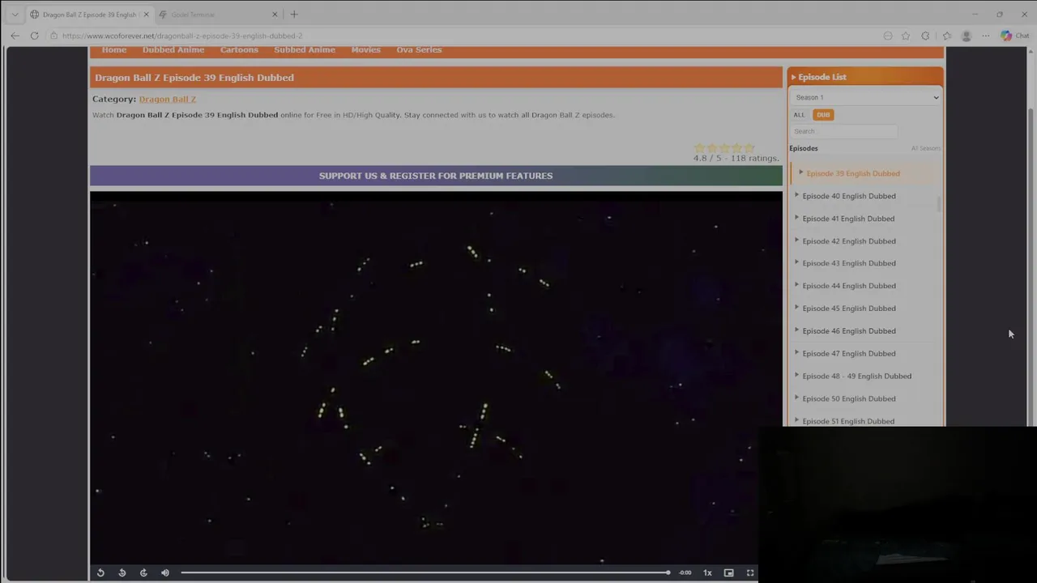Click arrow beside Episode 48 - 49
The width and height of the screenshot is (1037, 583).
[x=796, y=376]
